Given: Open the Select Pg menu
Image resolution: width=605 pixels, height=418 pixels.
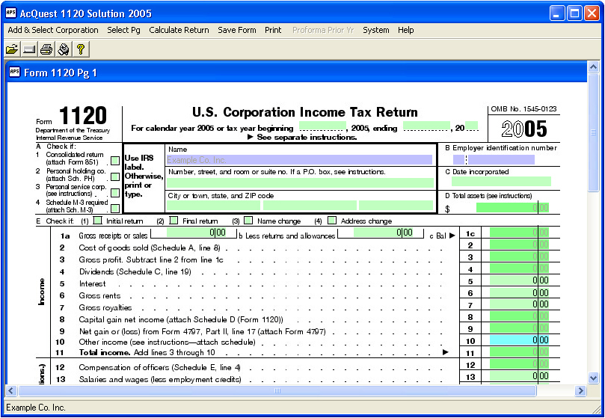Looking at the screenshot, I should click(x=123, y=30).
